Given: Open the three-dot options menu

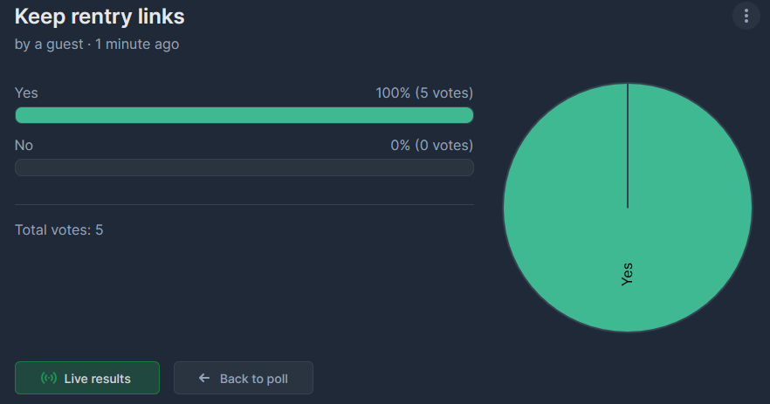Looking at the screenshot, I should tap(746, 17).
